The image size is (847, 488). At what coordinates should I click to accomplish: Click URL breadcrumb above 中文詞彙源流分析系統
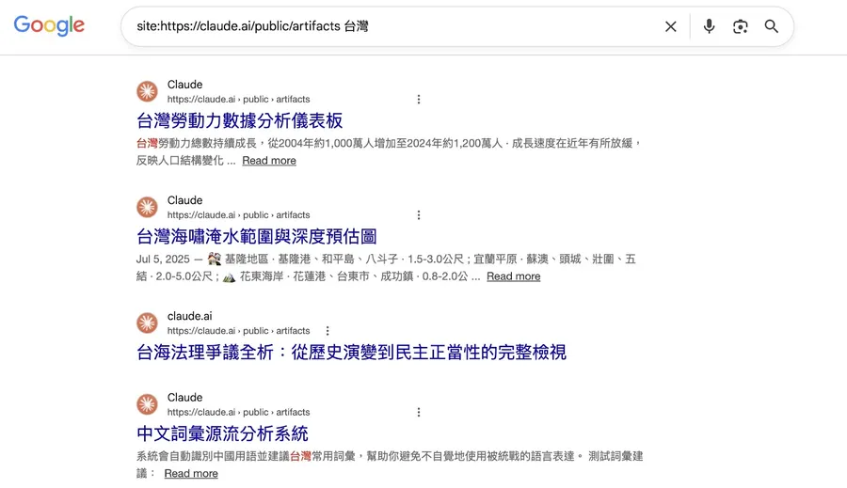point(238,413)
